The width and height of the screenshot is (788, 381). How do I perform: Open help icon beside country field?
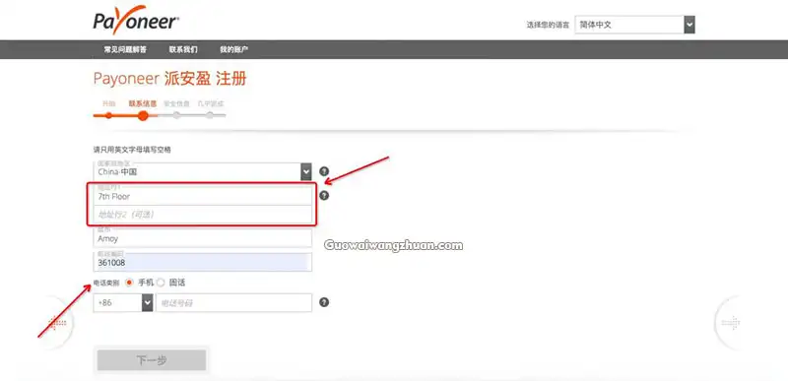pyautogui.click(x=324, y=171)
